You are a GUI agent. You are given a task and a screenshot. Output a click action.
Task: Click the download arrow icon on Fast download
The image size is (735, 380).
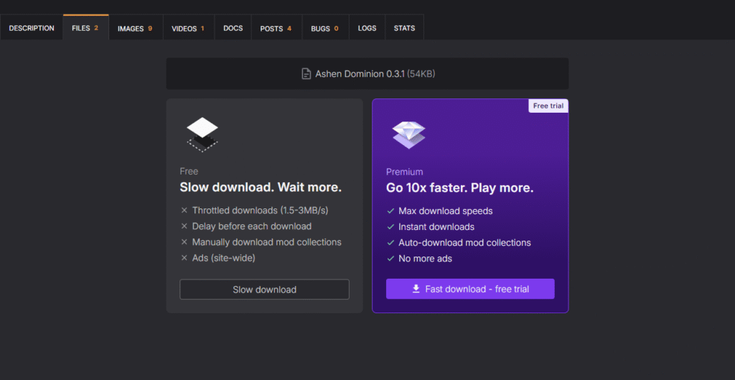coord(416,289)
